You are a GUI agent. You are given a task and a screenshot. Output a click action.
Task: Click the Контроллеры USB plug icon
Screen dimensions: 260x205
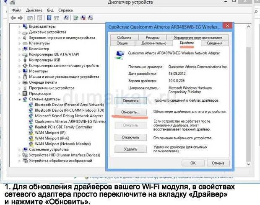[x=25, y=60]
